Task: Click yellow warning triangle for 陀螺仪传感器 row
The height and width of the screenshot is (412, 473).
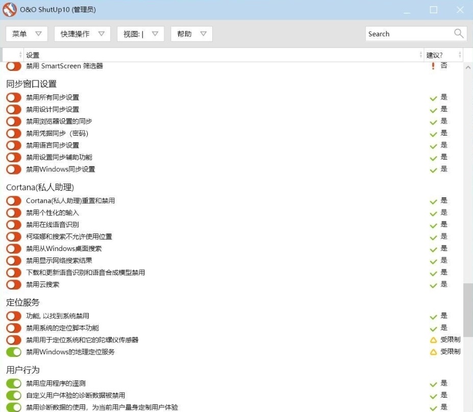Action: pyautogui.click(x=433, y=340)
